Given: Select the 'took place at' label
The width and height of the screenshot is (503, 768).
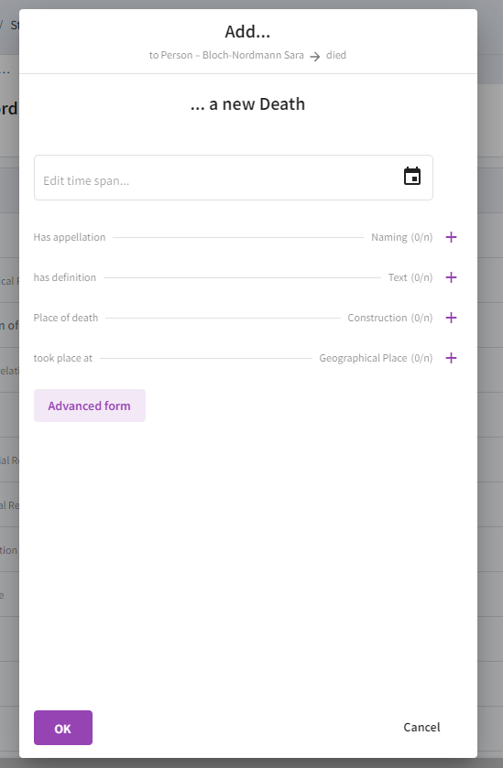Looking at the screenshot, I should pyautogui.click(x=62, y=358).
